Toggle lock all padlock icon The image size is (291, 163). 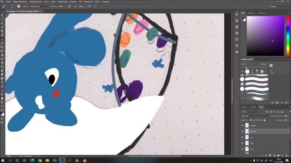pyautogui.click(x=265, y=120)
